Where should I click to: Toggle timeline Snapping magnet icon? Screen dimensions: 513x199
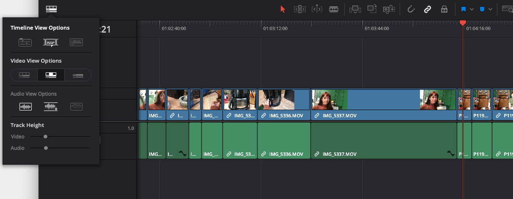point(411,9)
